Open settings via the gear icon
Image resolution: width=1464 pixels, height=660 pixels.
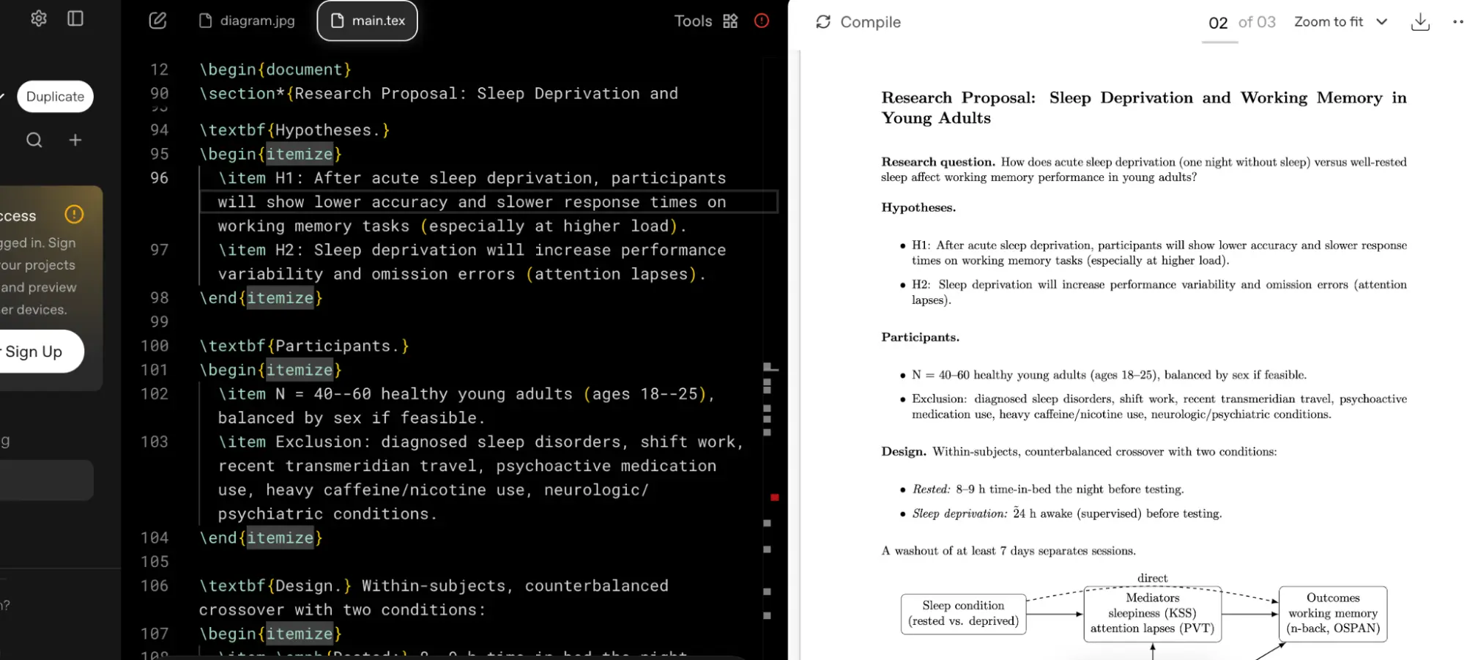[x=39, y=19]
